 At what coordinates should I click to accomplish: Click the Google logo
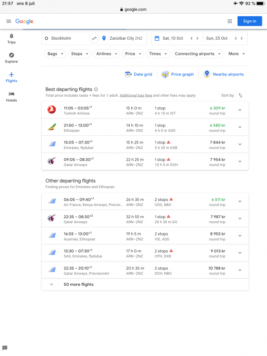click(24, 21)
